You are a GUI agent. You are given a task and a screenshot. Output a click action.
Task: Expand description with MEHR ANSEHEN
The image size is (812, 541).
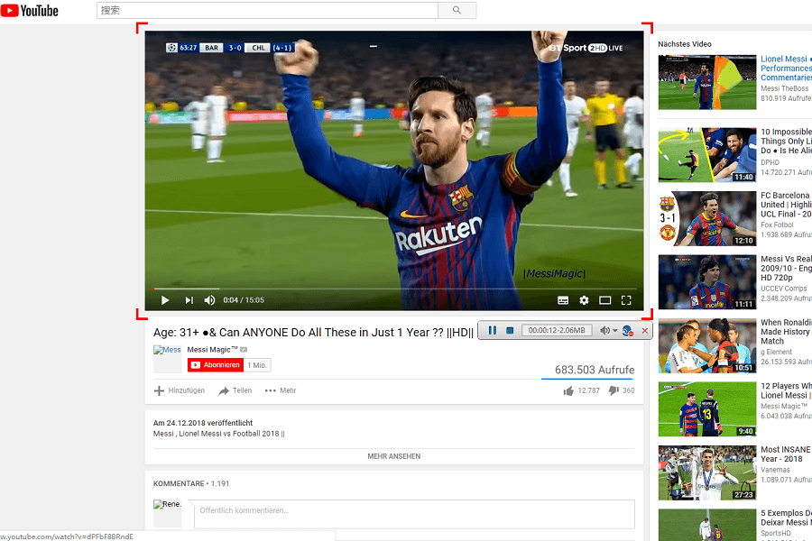(x=394, y=456)
